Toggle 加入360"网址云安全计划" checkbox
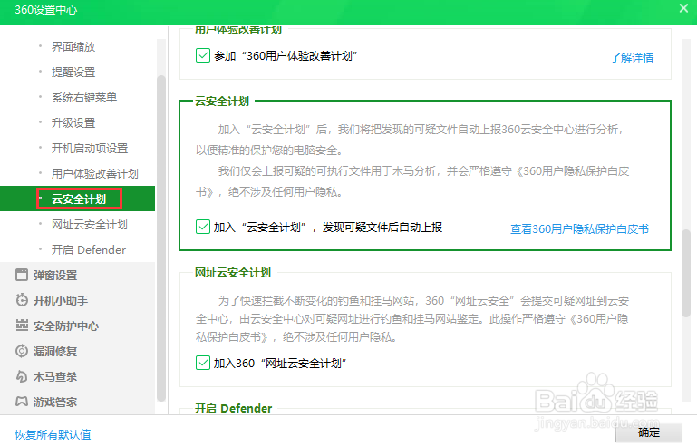The image size is (697, 447). 203,363
